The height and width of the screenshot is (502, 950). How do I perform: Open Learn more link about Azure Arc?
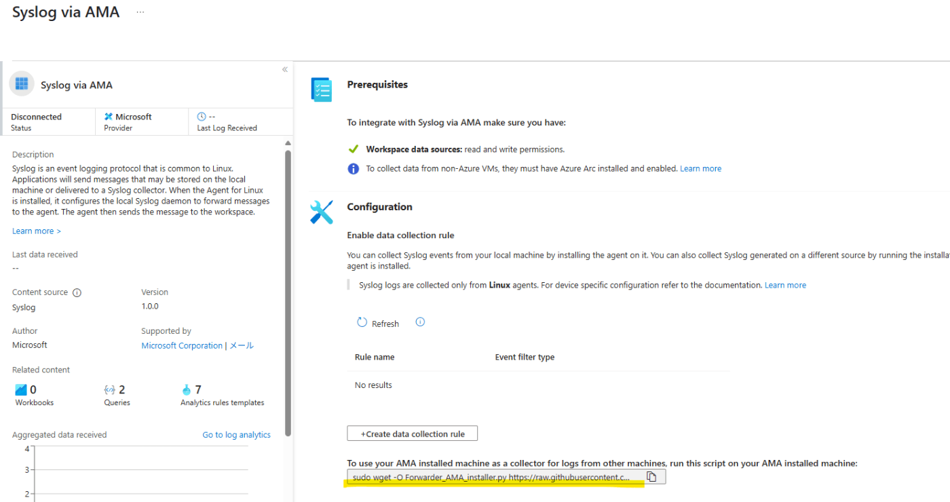click(x=700, y=169)
